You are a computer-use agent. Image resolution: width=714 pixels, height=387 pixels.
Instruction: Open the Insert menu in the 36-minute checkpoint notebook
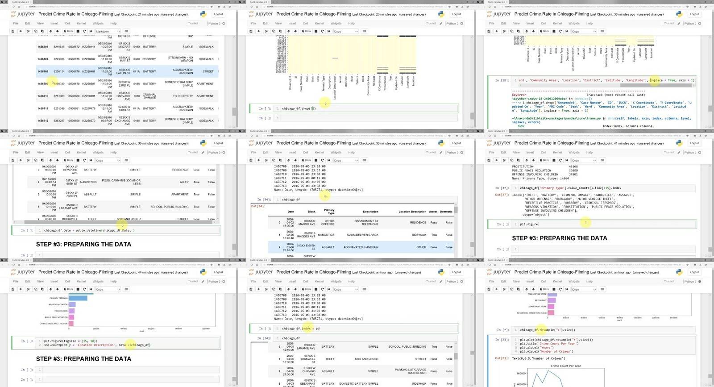[x=54, y=152]
